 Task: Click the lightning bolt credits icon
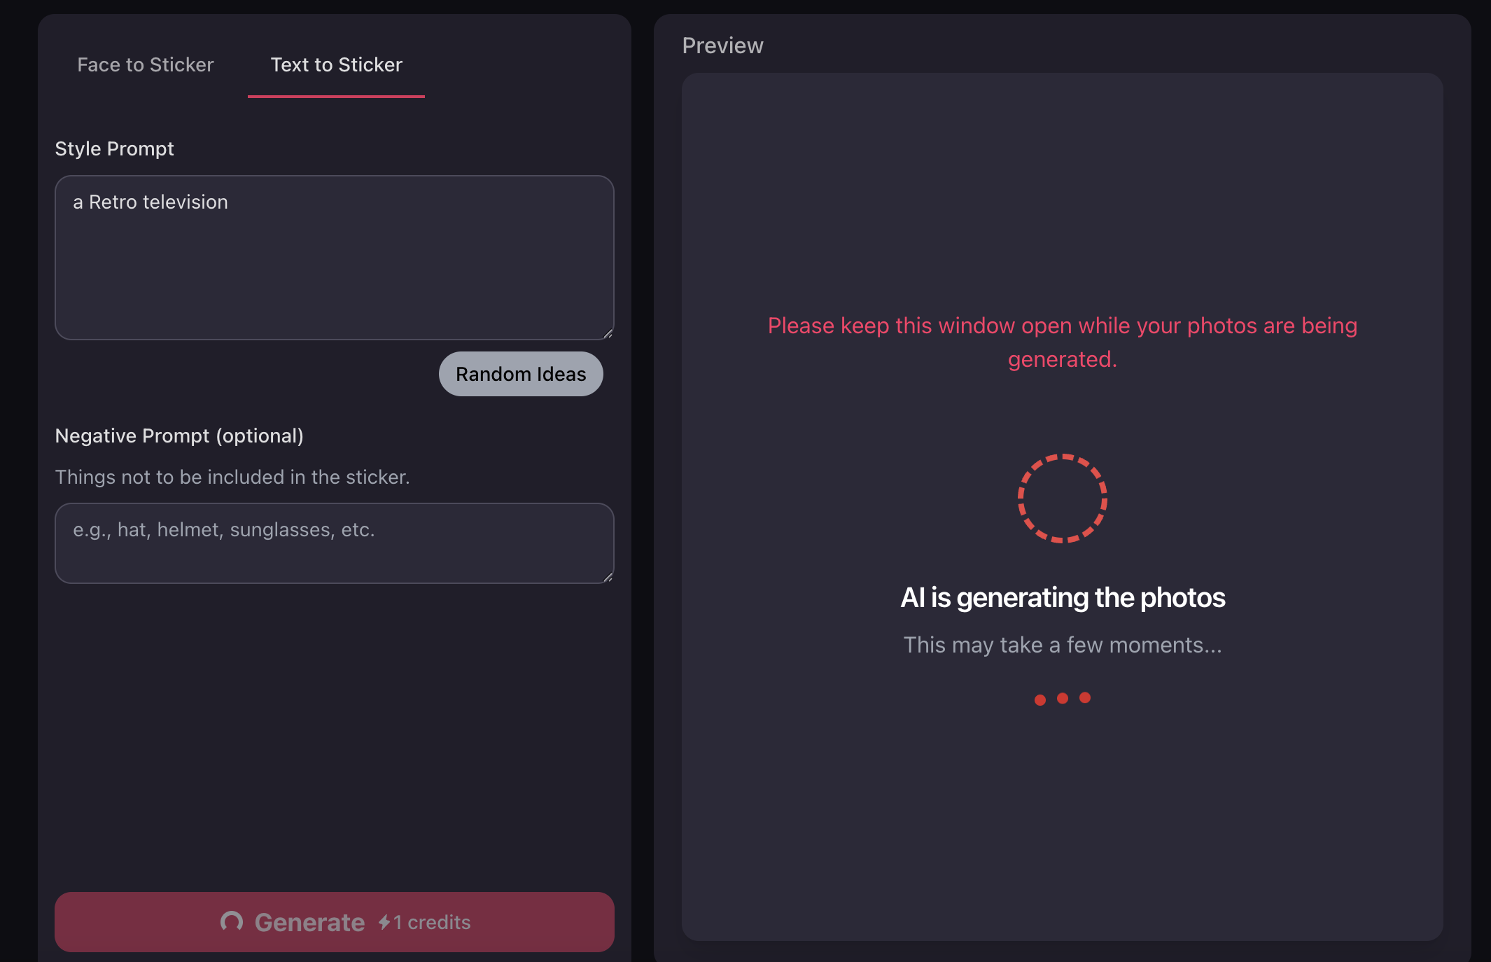pos(384,922)
